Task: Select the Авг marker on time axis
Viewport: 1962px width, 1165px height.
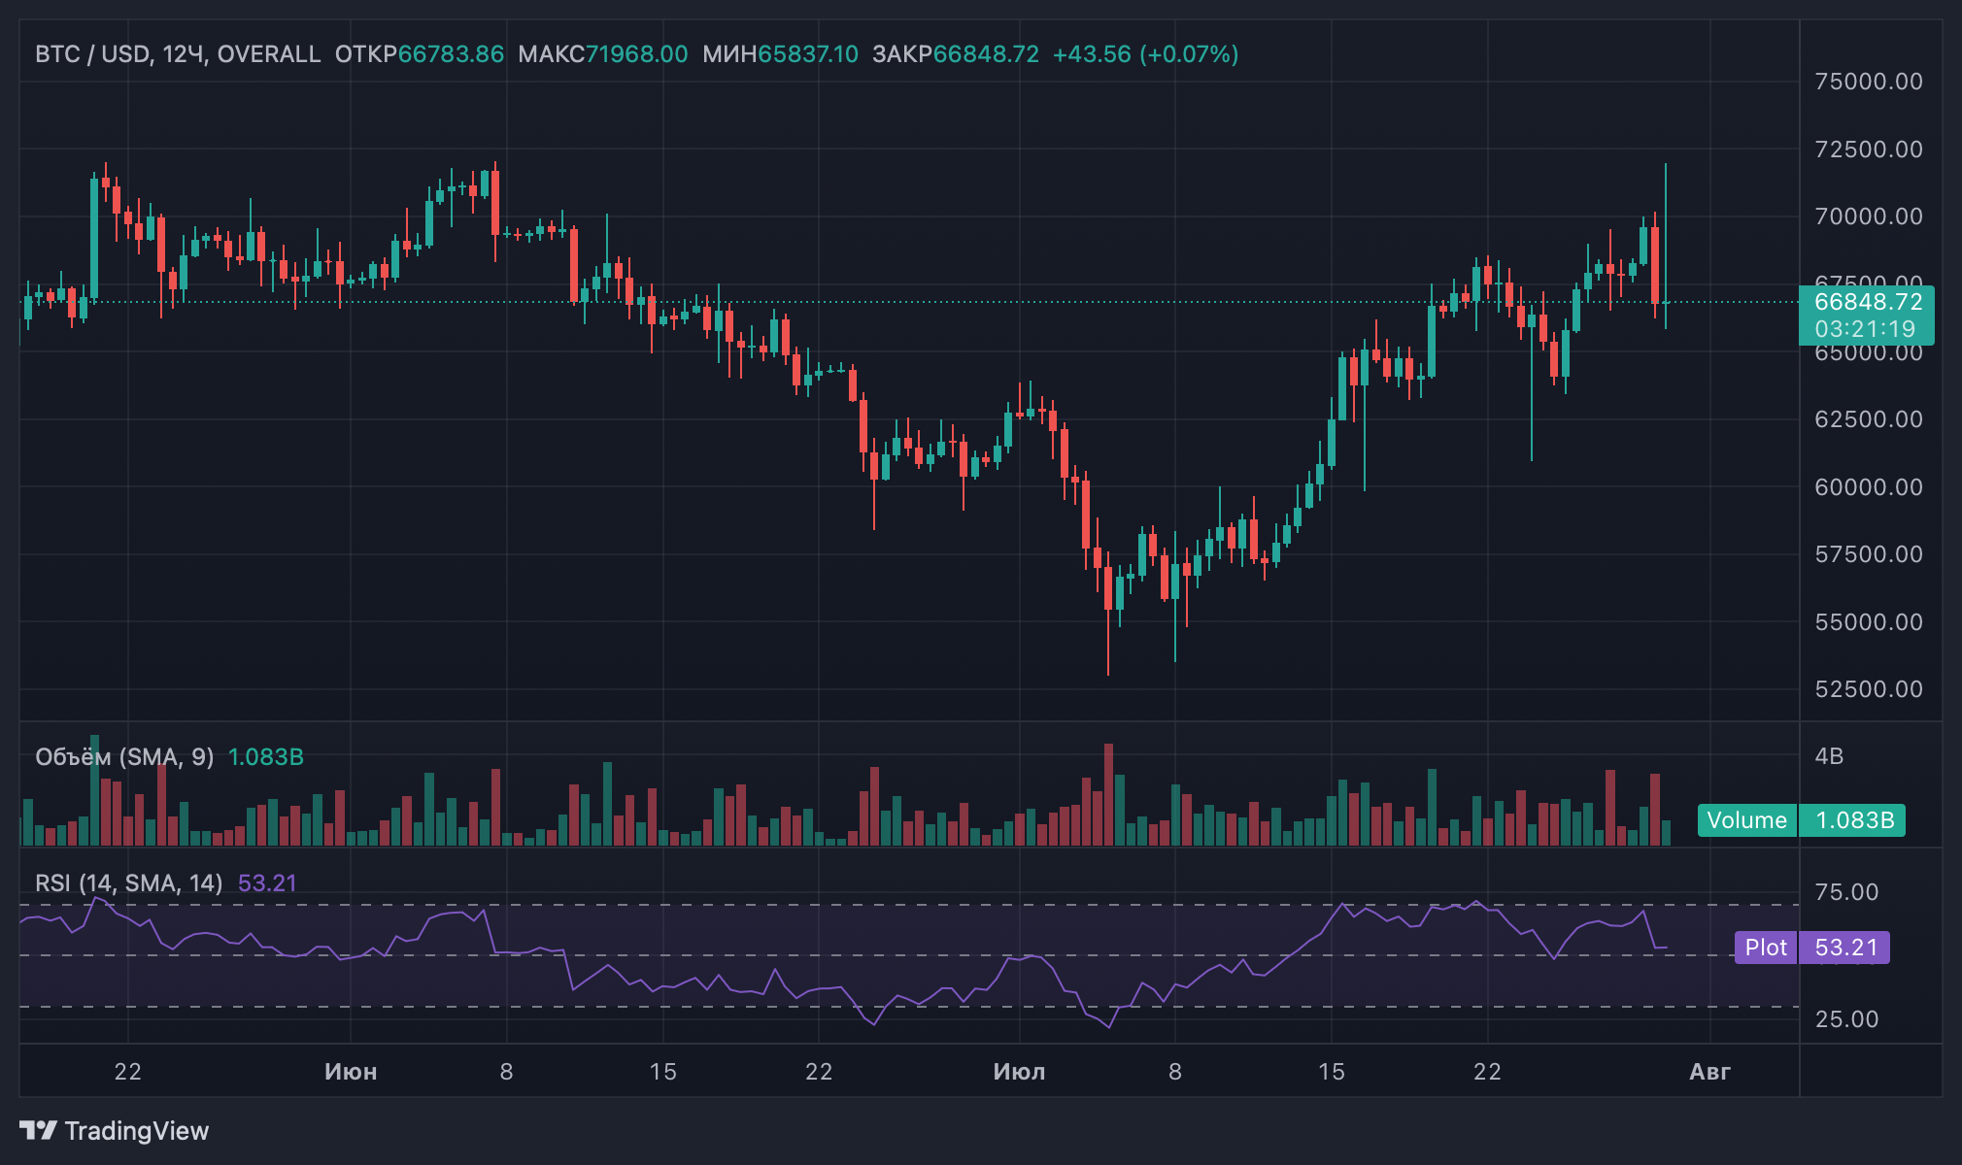Action: point(1709,1072)
